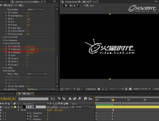
Task: Click the timeline search field
Action: point(34,99)
